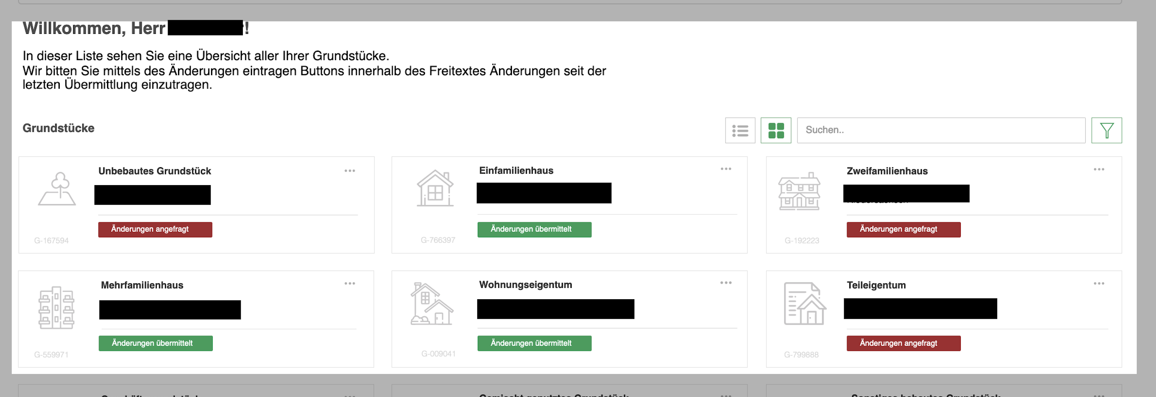The width and height of the screenshot is (1156, 397).
Task: Select the Wohnungseigentum title
Action: 525,285
